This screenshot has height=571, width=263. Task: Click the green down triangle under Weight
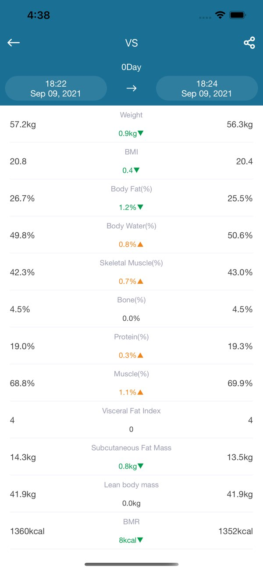141,133
